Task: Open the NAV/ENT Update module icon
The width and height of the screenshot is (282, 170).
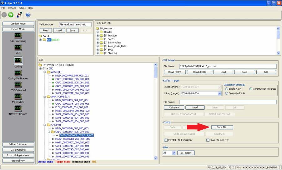Action: pyautogui.click(x=18, y=109)
